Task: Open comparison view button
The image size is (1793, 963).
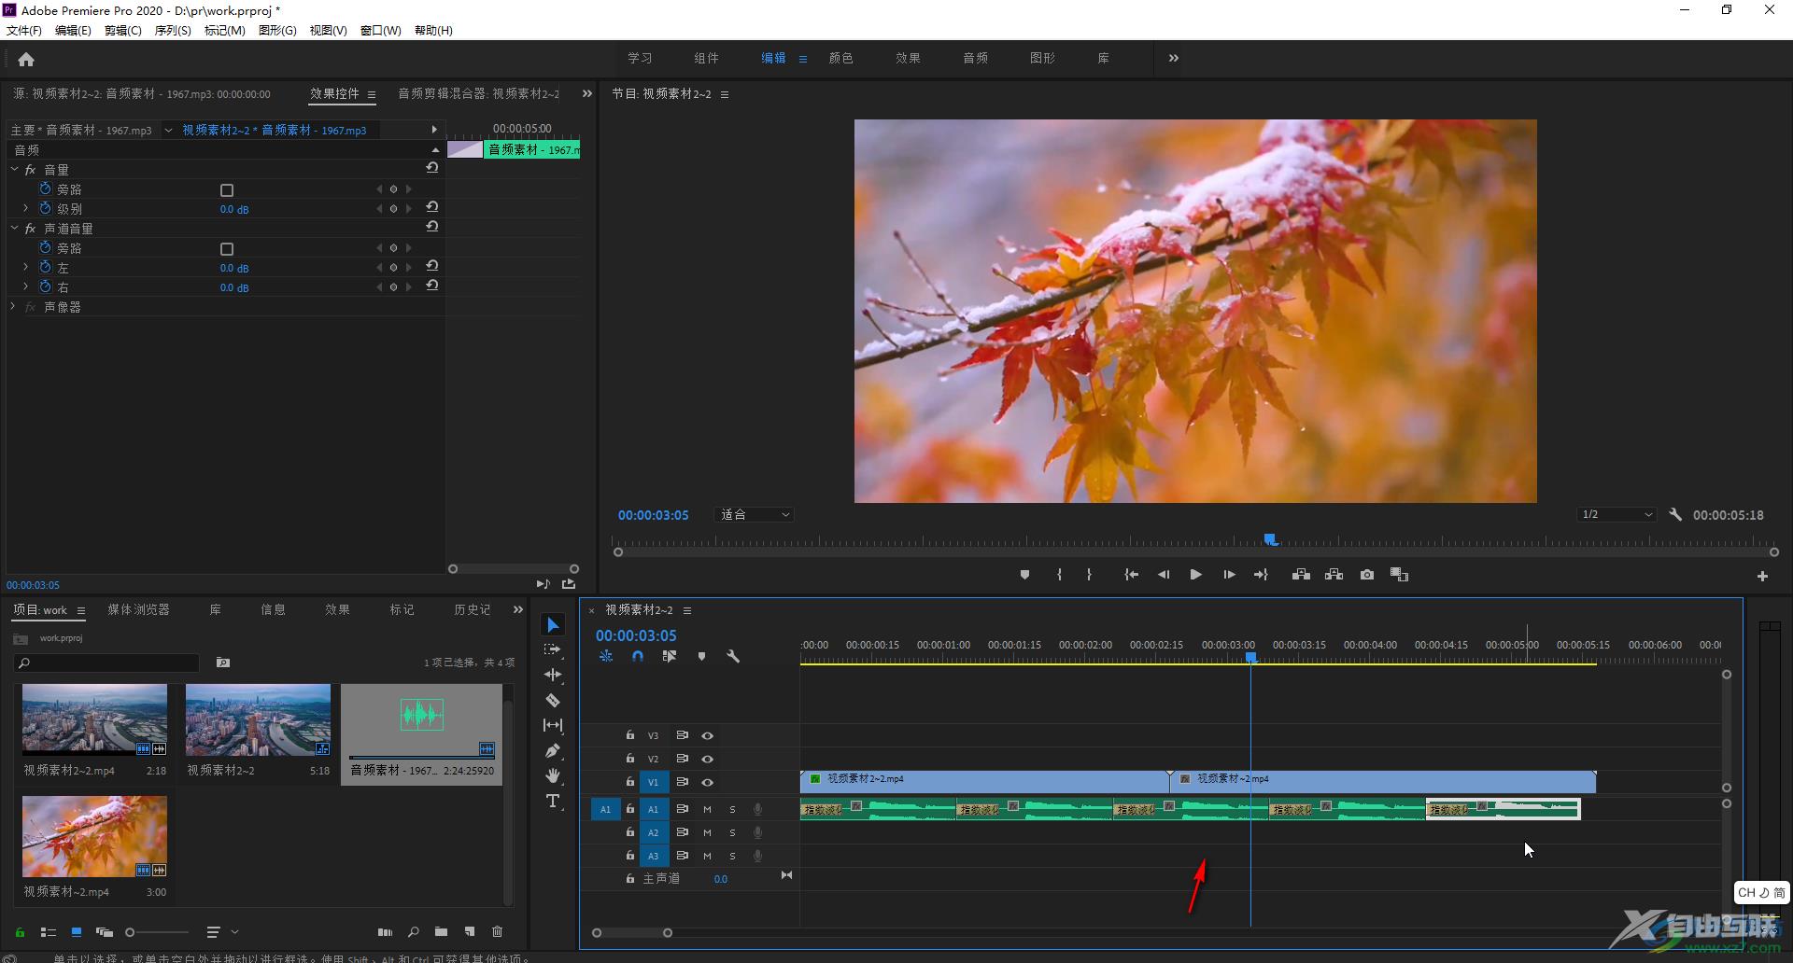Action: pyautogui.click(x=1399, y=576)
